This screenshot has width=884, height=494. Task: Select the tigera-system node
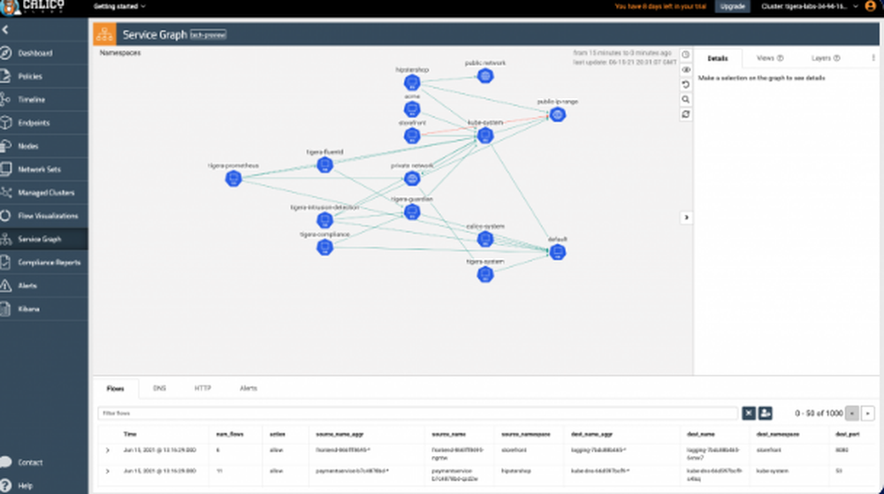coord(485,274)
